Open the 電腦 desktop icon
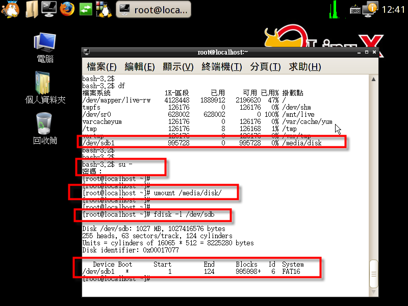This screenshot has height=306, width=408. click(x=45, y=47)
